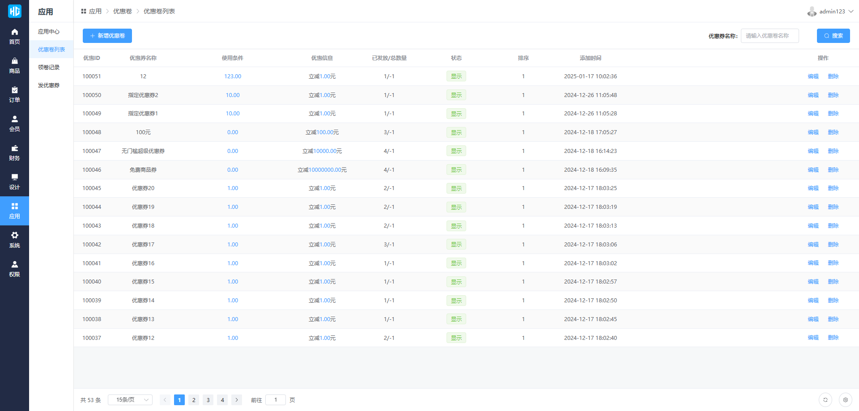859x411 pixels.
Task: Open the table column settings icon
Action: coord(845,400)
